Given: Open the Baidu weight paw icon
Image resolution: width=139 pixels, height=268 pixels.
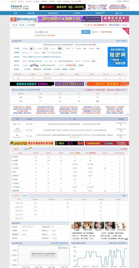Looking at the screenshot, I should coord(32,48).
